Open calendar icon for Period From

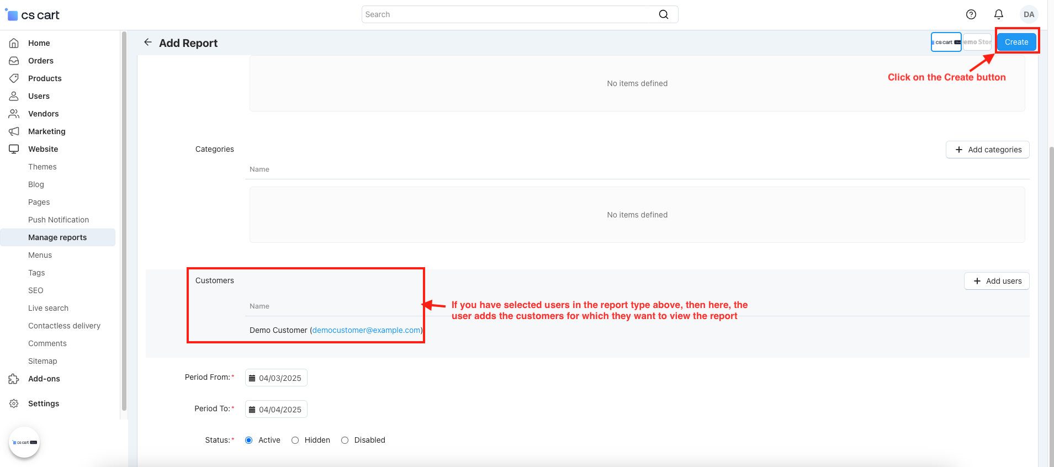252,378
